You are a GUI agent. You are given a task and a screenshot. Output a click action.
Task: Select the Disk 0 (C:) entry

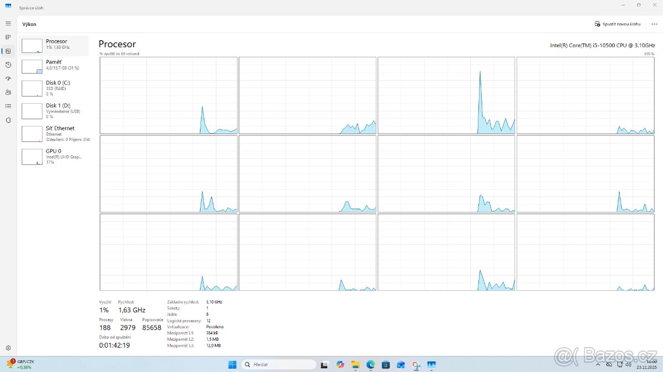pos(54,87)
